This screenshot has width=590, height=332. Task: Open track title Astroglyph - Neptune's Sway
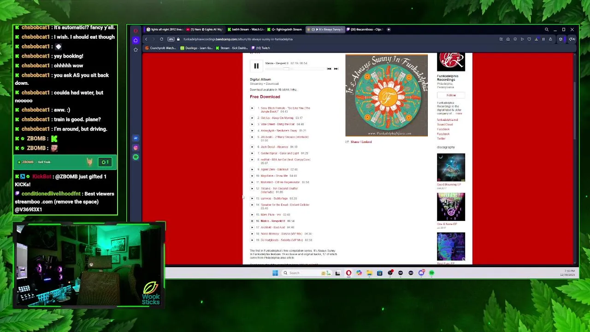[279, 131]
